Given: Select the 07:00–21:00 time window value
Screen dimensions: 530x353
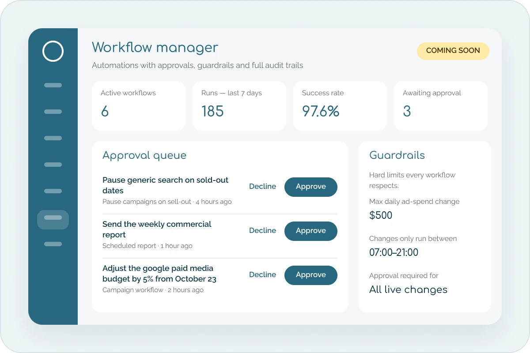Looking at the screenshot, I should (394, 253).
